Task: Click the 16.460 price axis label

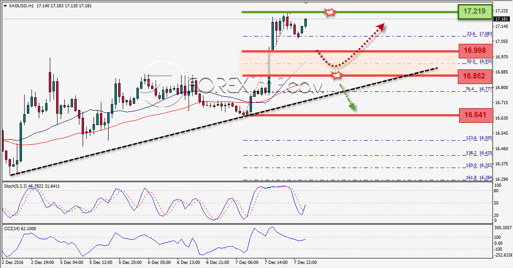Action: point(501,148)
